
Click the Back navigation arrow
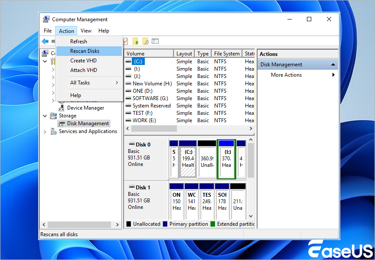pyautogui.click(x=45, y=41)
